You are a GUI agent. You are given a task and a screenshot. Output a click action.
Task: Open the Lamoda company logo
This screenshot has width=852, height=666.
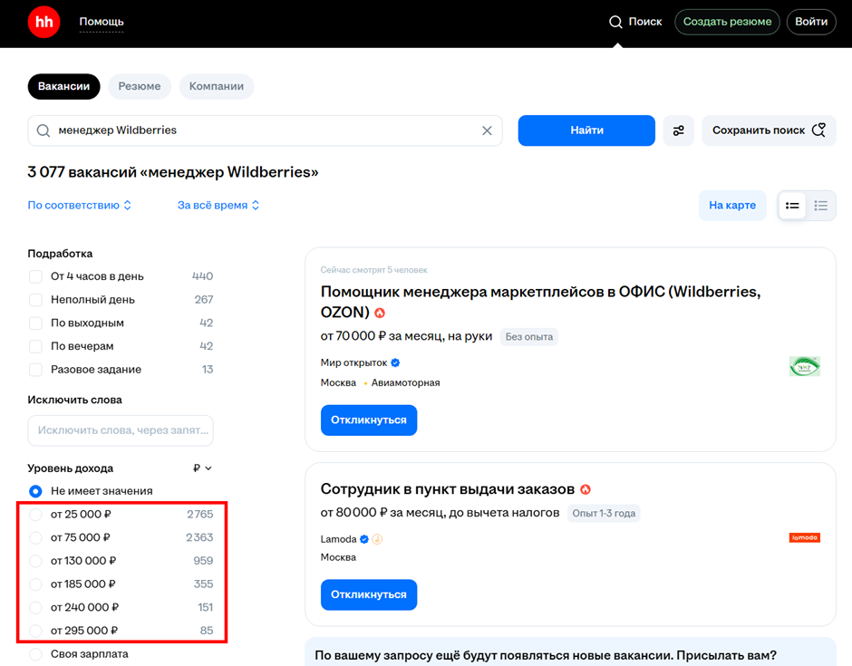pos(804,537)
